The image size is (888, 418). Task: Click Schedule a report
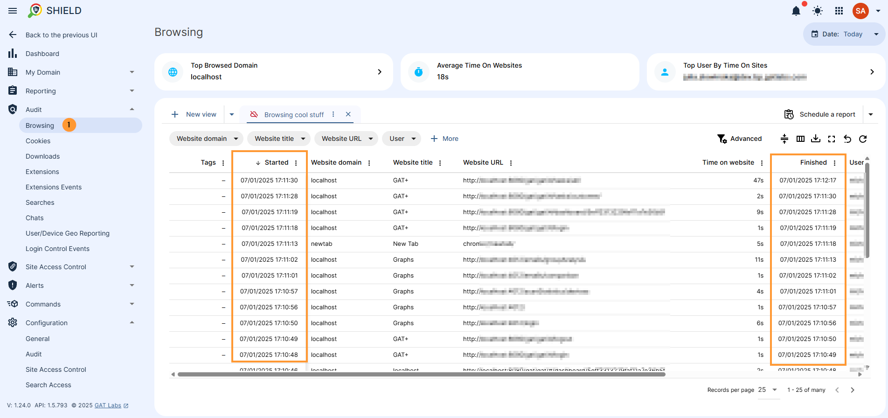pyautogui.click(x=820, y=114)
